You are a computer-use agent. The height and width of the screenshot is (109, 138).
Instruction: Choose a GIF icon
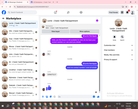click(55, 97)
